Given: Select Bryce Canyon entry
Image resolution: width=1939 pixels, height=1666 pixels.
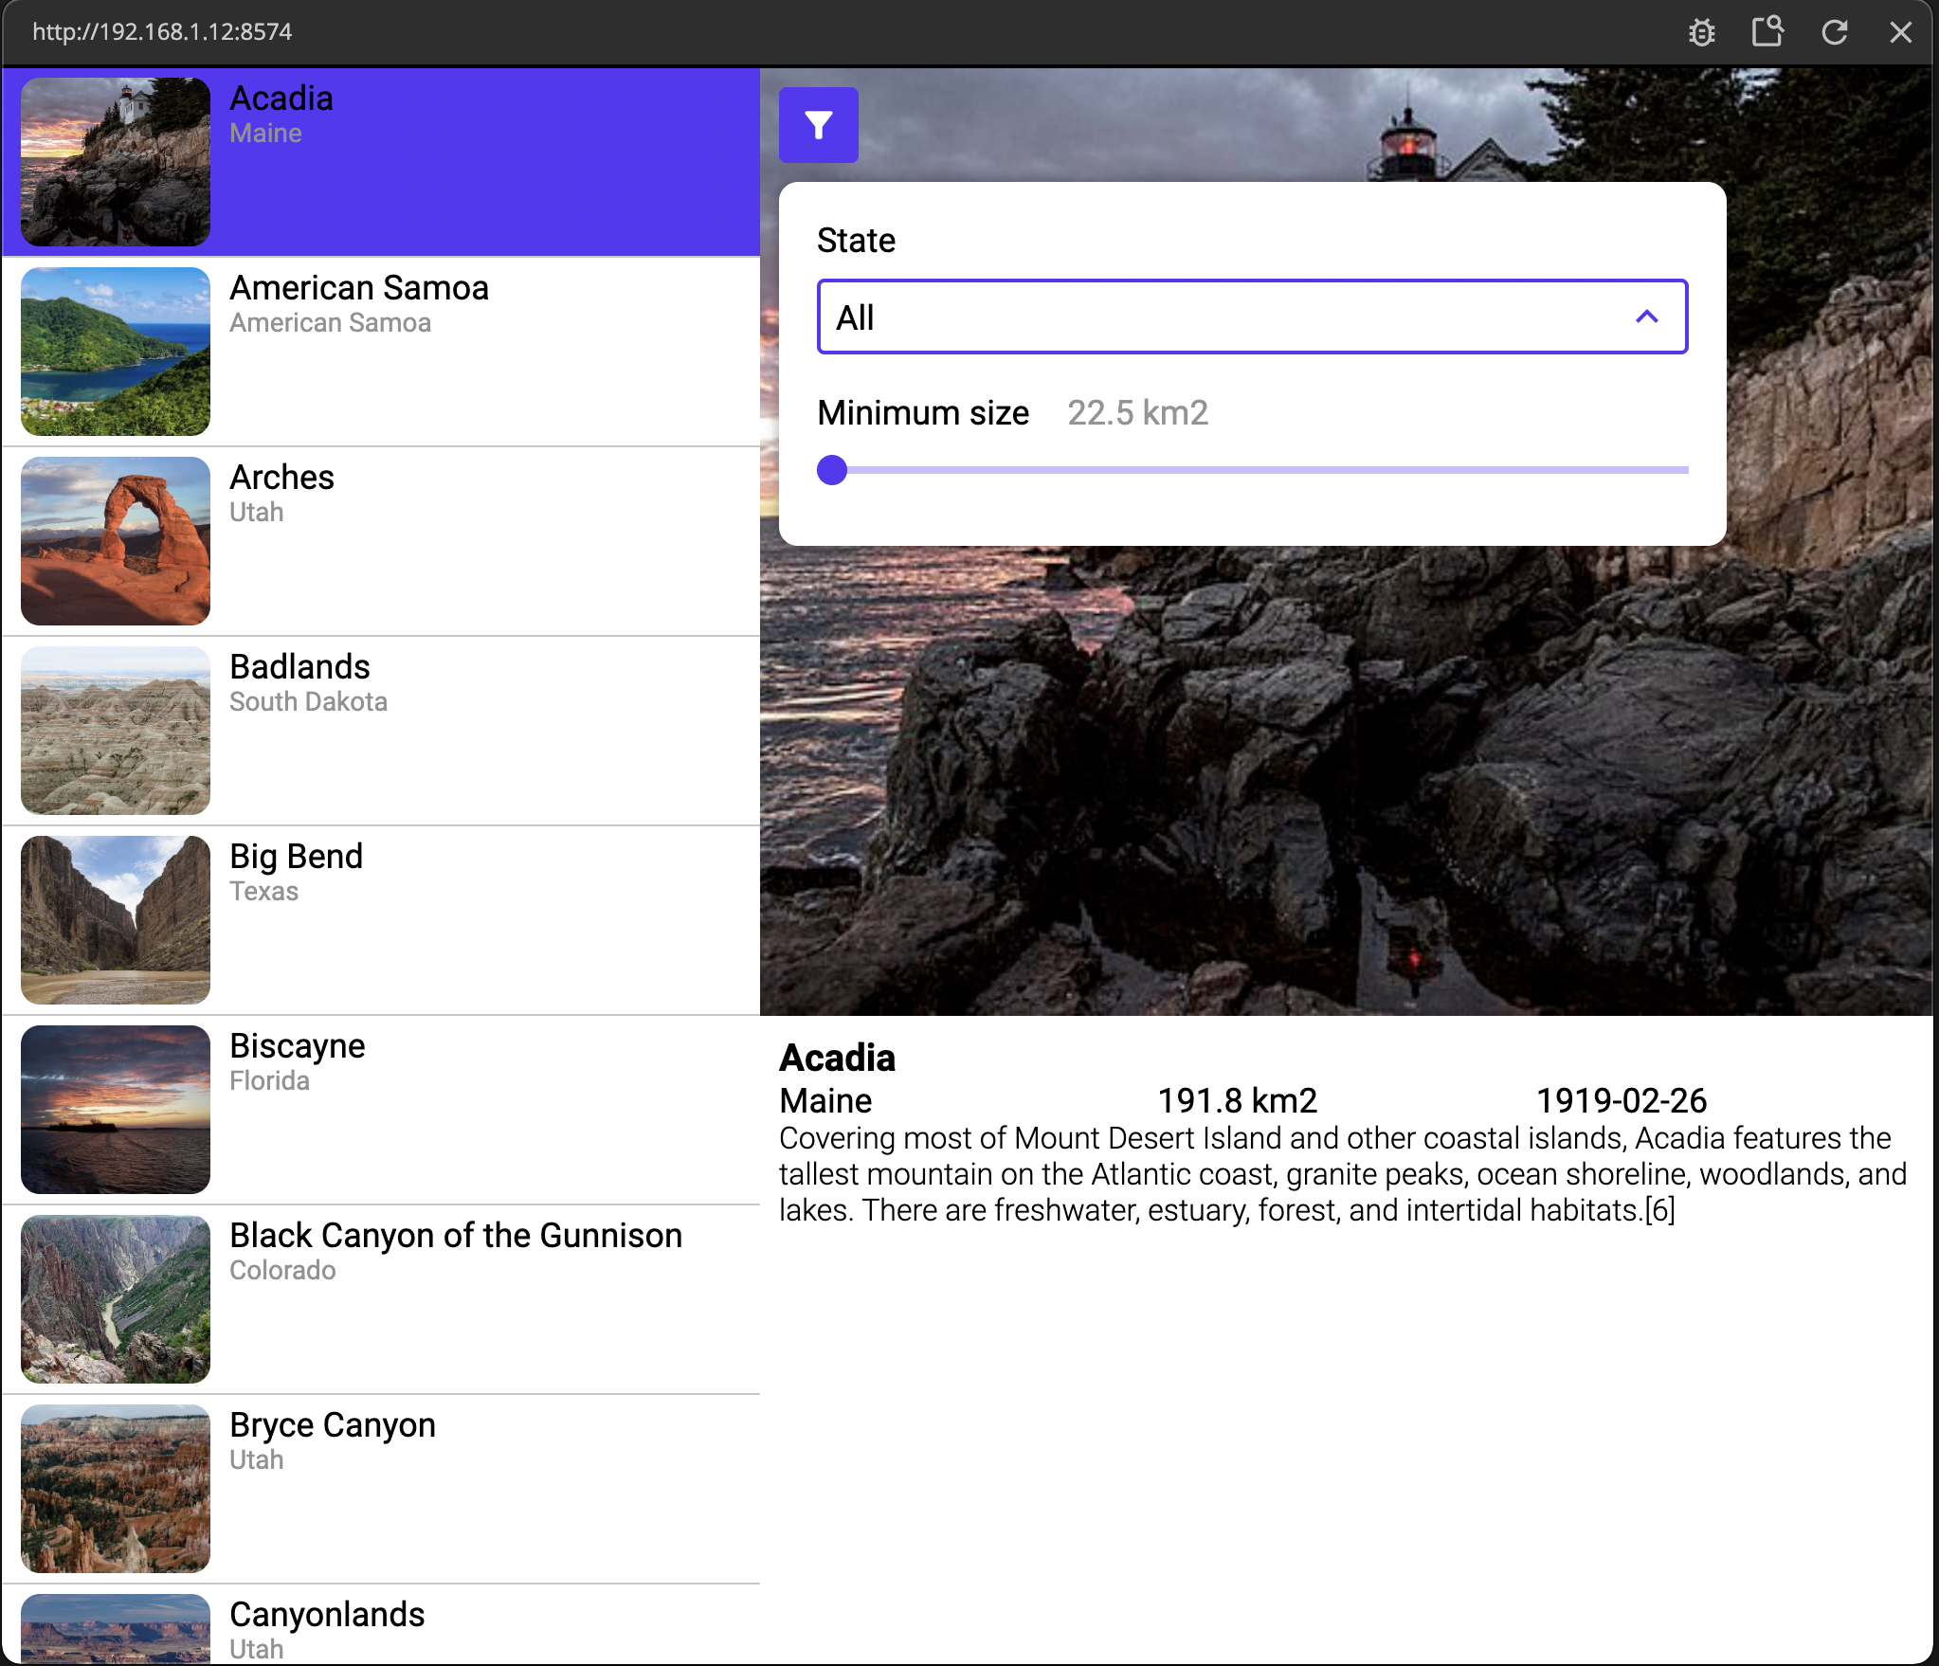Looking at the screenshot, I should [x=381, y=1489].
